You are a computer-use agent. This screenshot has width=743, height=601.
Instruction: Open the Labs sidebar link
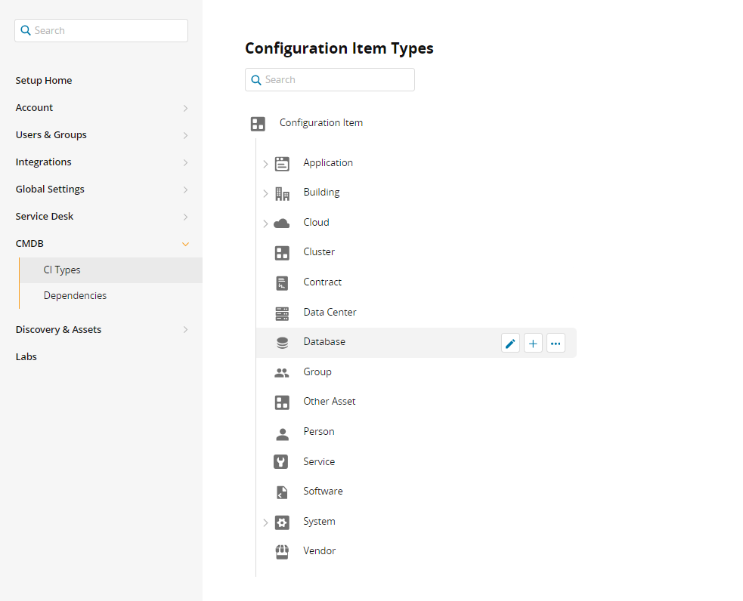[x=26, y=356]
